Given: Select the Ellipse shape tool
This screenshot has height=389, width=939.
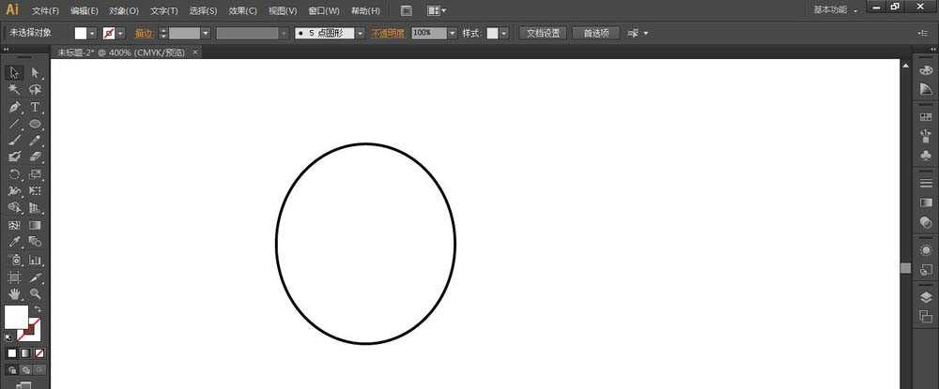Looking at the screenshot, I should (35, 124).
